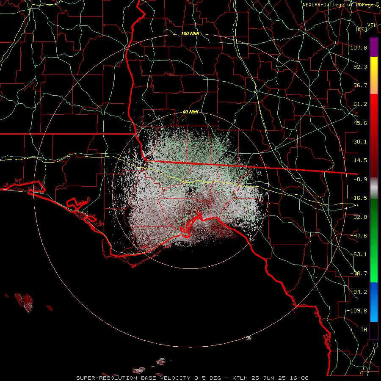Select the -0.9 velocity scale value
381x381 pixels.
coord(360,179)
